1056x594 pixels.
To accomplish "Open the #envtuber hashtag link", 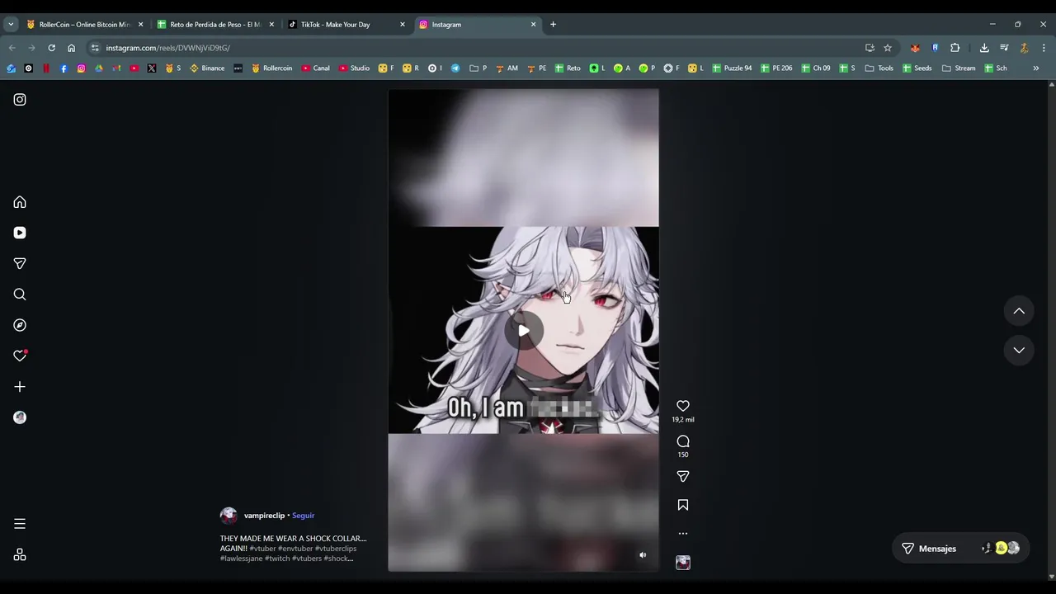I will 295,549.
